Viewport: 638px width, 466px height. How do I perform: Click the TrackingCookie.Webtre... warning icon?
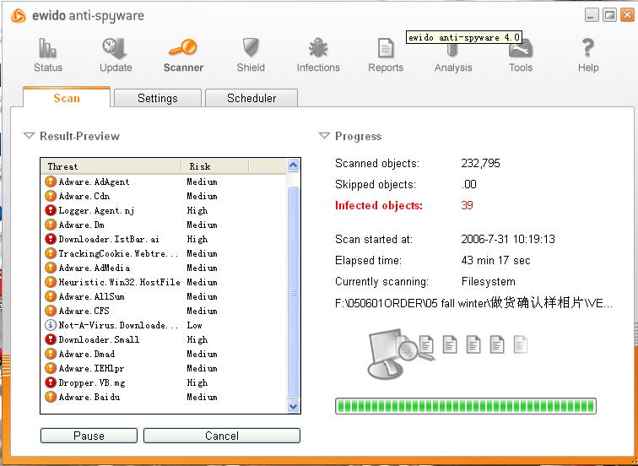tap(51, 253)
